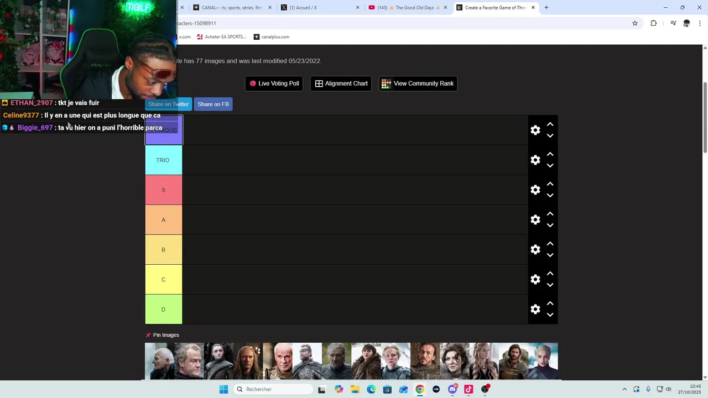
Task: Expand the system tray hidden icons
Action: [x=624, y=389]
